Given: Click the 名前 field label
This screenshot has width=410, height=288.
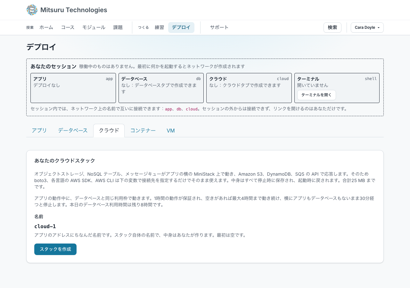Looking at the screenshot, I should pyautogui.click(x=39, y=217).
